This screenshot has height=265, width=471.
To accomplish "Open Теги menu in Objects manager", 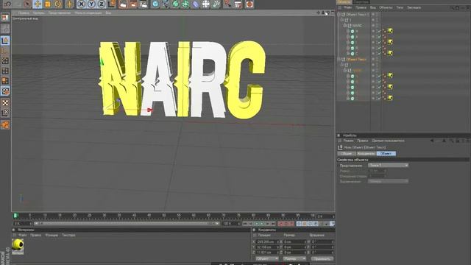I will point(400,7).
